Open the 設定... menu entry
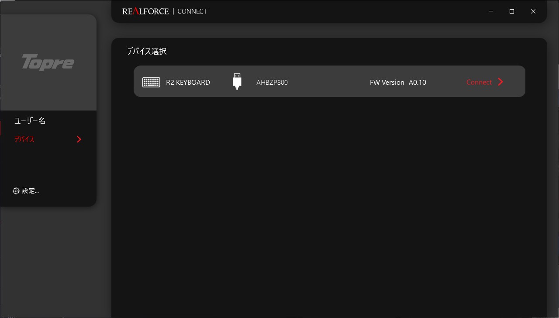The width and height of the screenshot is (559, 318). [26, 191]
